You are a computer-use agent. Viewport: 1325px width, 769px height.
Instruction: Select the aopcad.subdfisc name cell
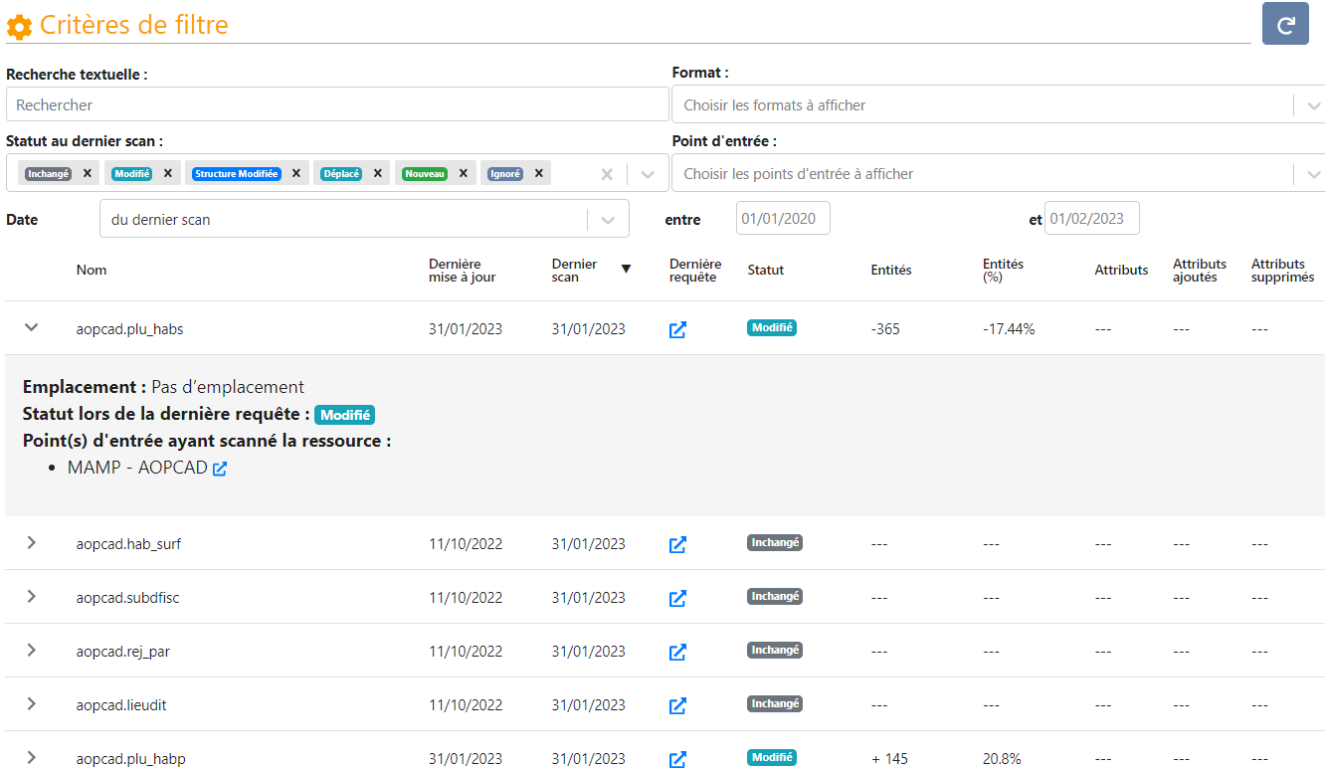coord(127,598)
